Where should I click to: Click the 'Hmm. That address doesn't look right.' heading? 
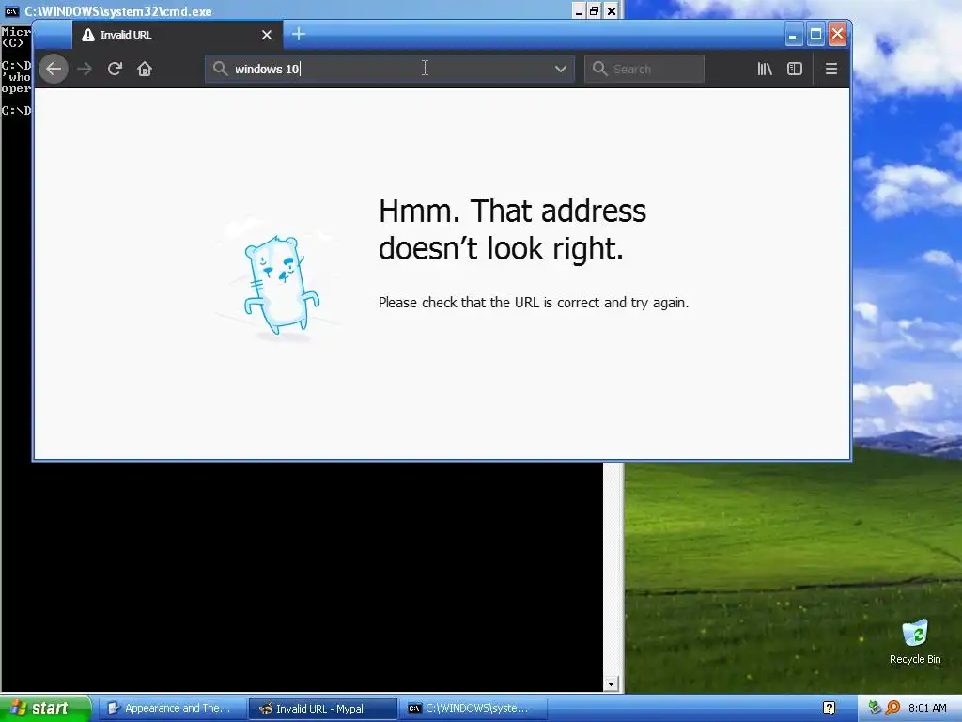click(512, 229)
